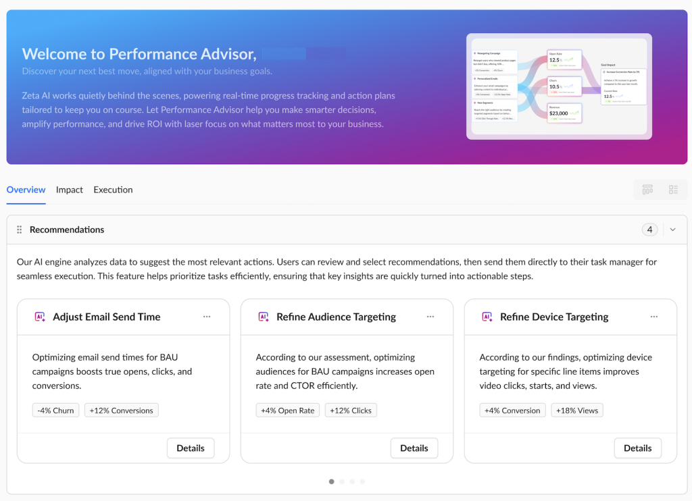Open the ellipsis menu on Adjust Email Send Time
The height and width of the screenshot is (501, 692).
pos(207,316)
